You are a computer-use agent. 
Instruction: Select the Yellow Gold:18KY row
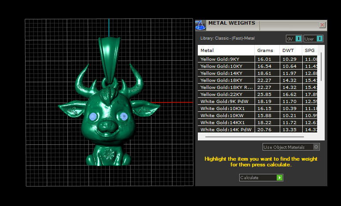[x=257, y=80]
